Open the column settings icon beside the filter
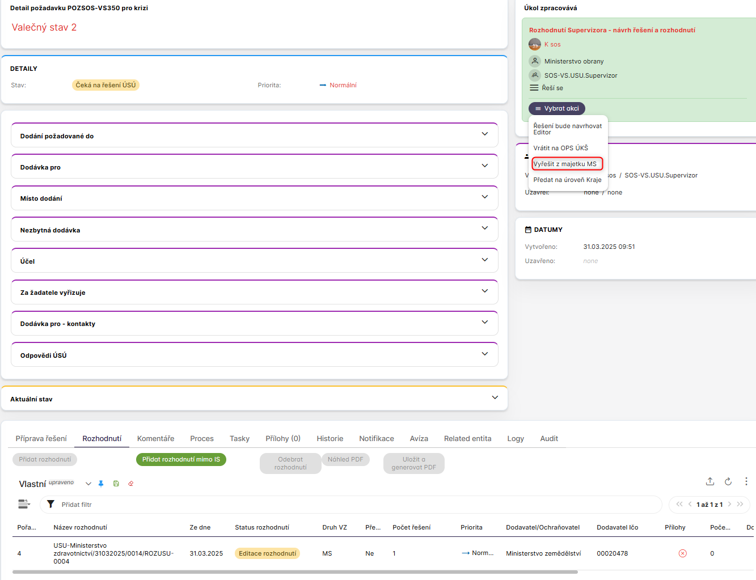This screenshot has width=756, height=580. [x=24, y=504]
